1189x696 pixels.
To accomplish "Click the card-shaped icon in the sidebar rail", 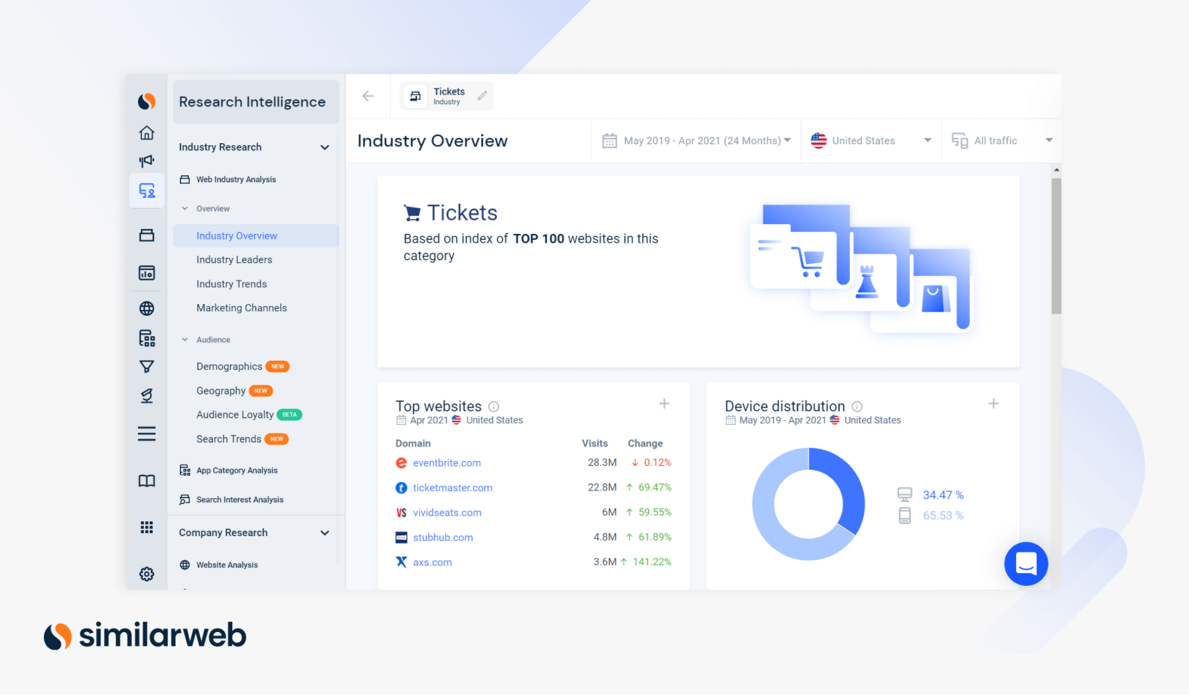I will click(147, 235).
